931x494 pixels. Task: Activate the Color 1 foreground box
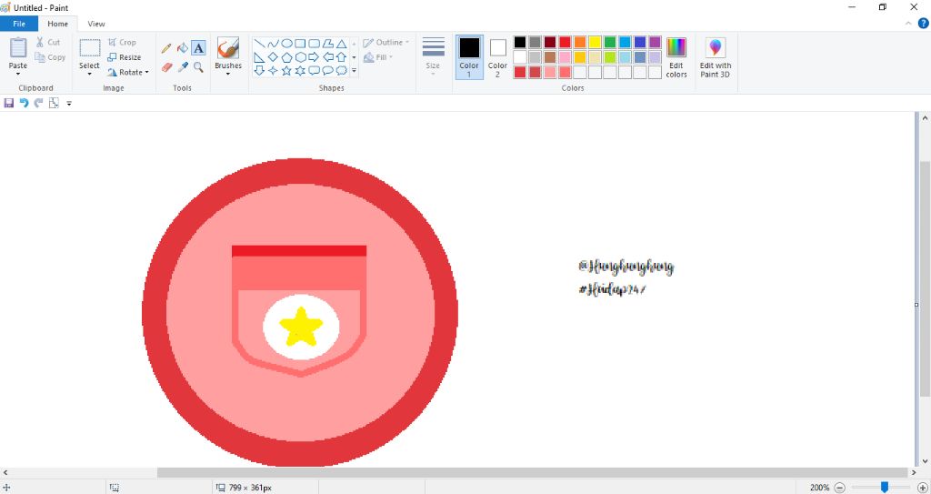[469, 57]
